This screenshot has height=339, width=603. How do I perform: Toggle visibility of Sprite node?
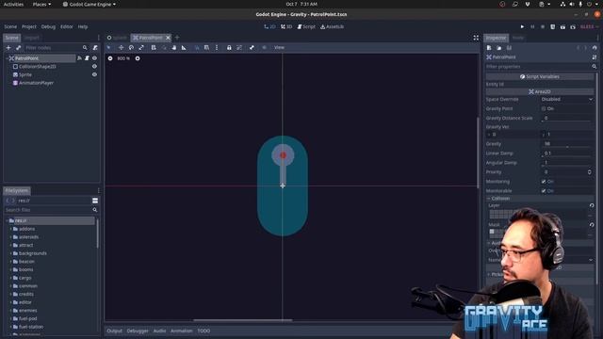(94, 74)
